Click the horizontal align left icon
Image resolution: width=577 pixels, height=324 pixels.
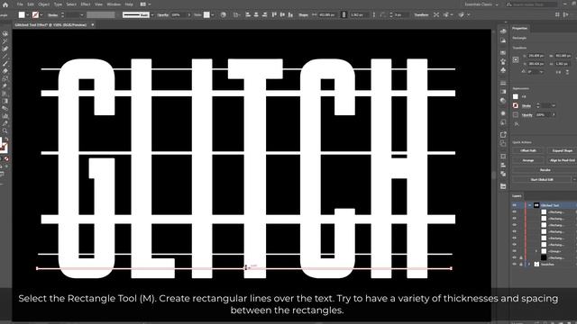pyautogui.click(x=248, y=14)
